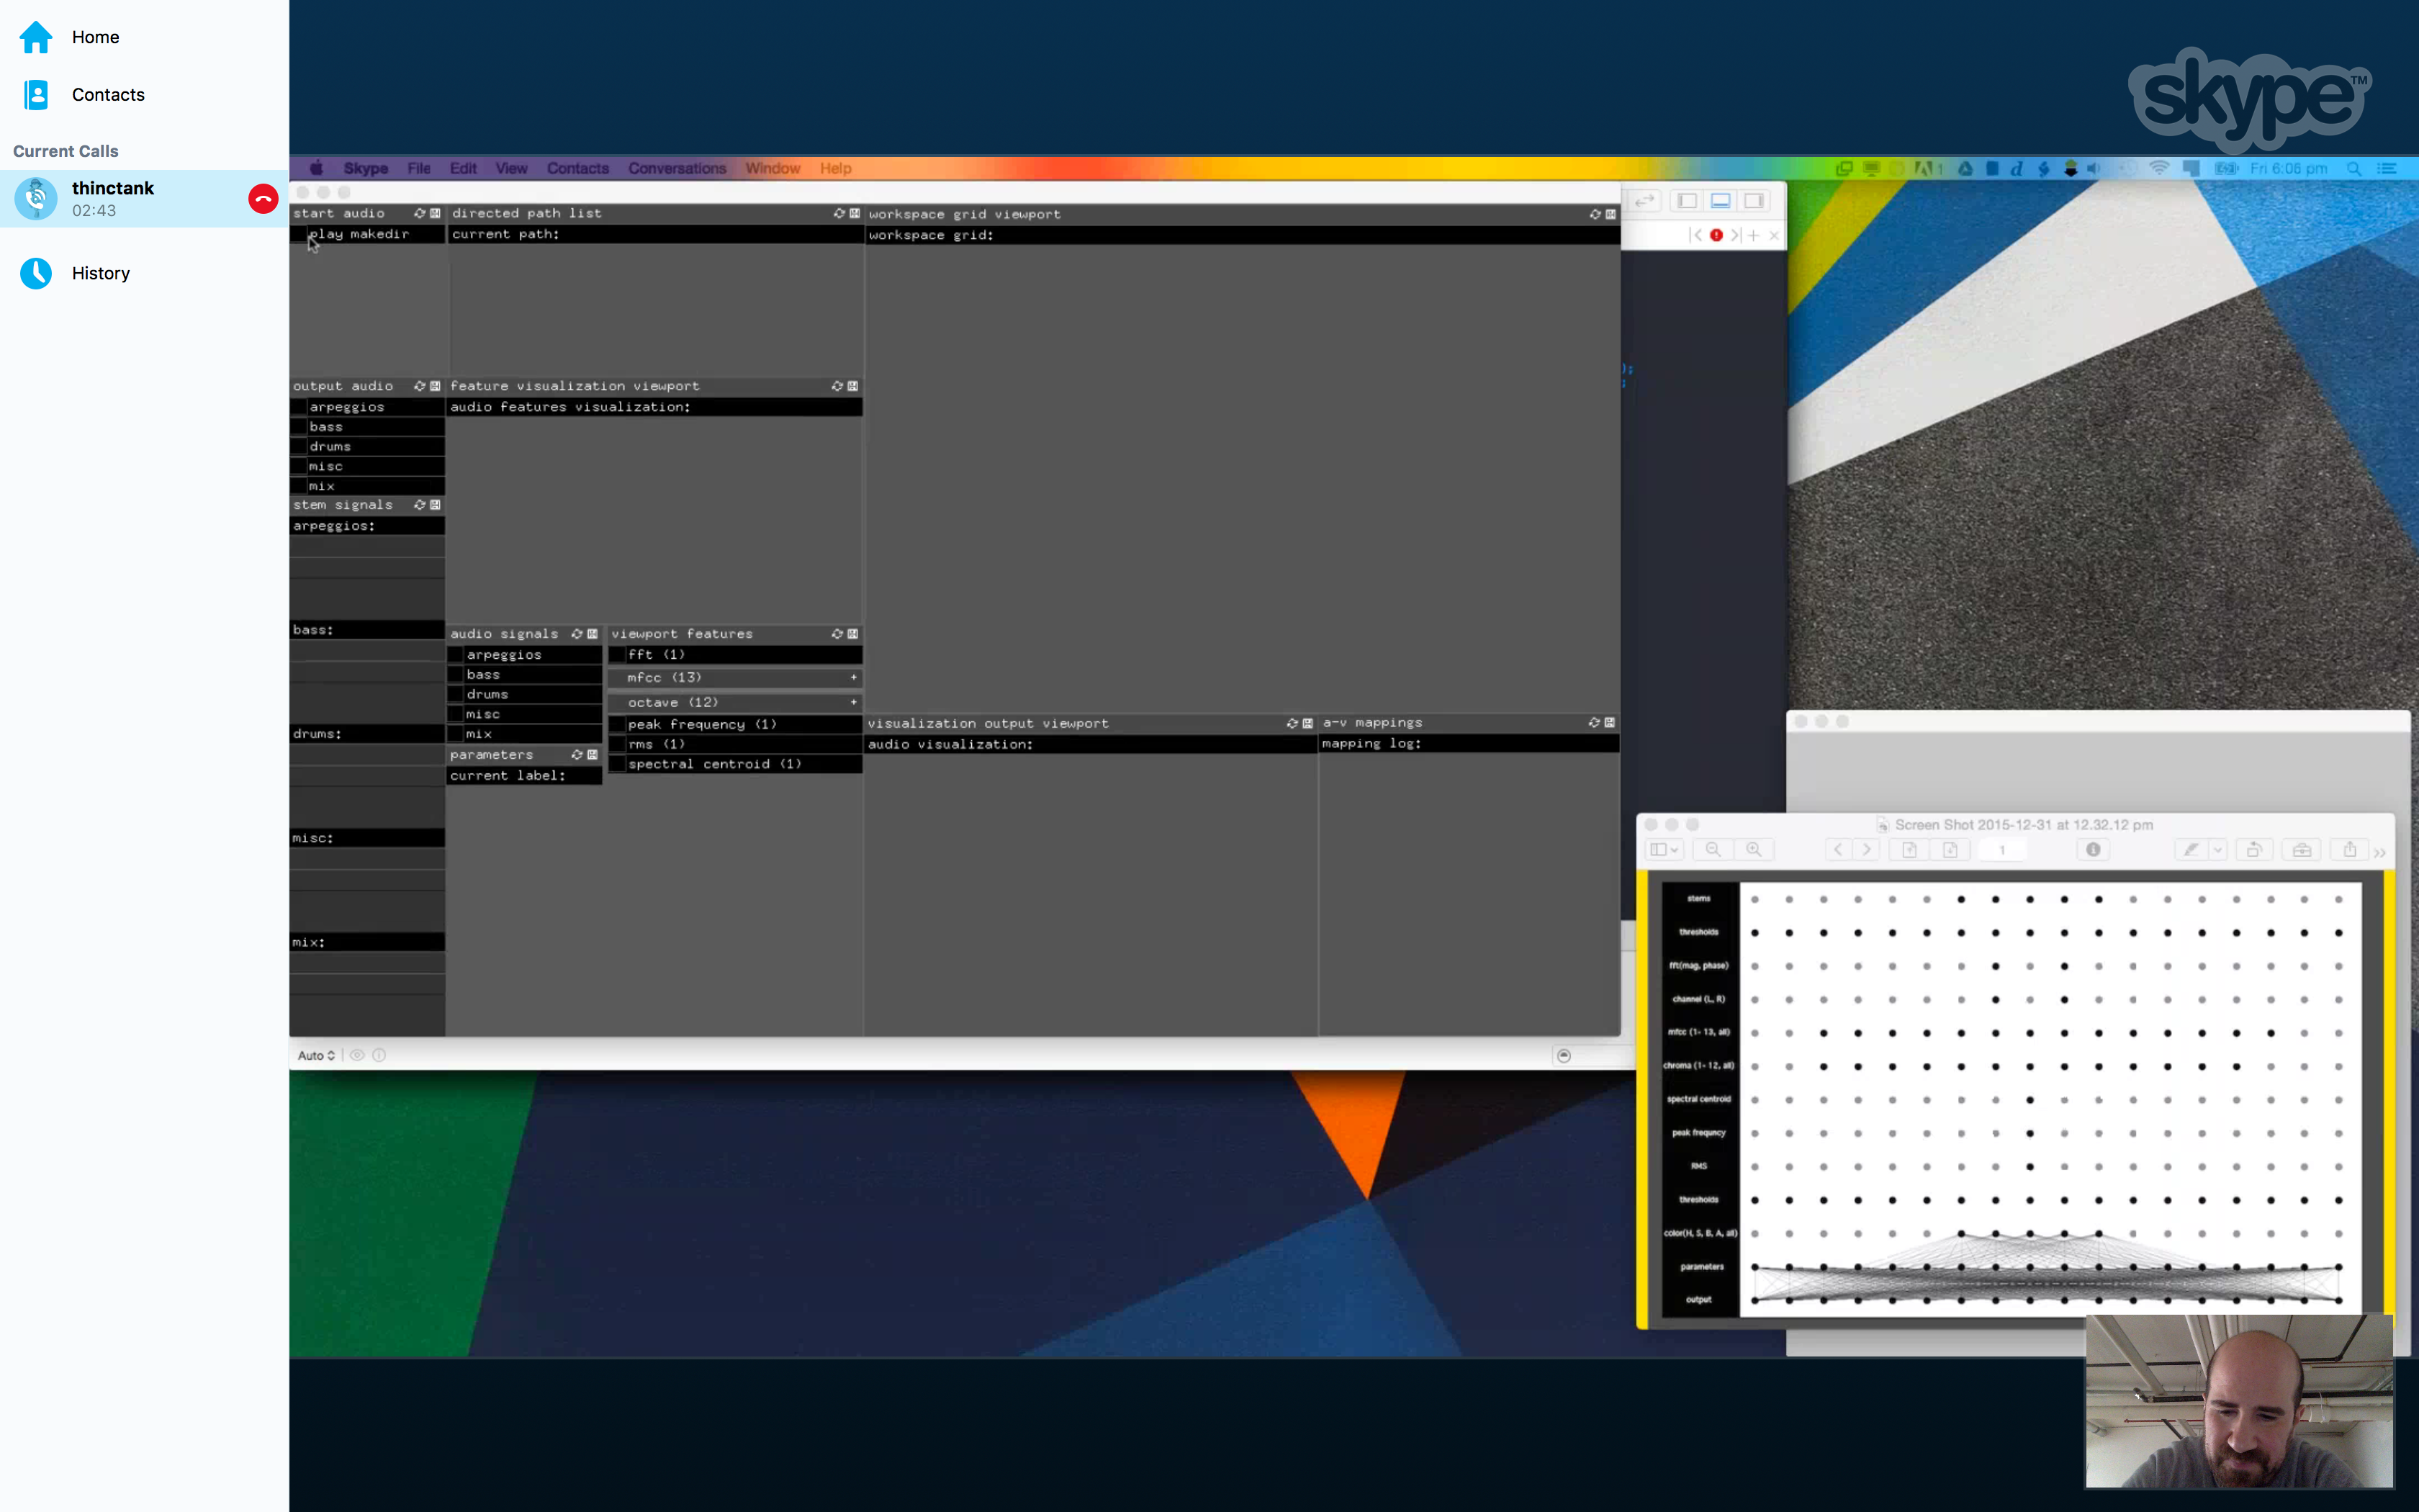Open the Auto dropdown below shared window

click(316, 1055)
